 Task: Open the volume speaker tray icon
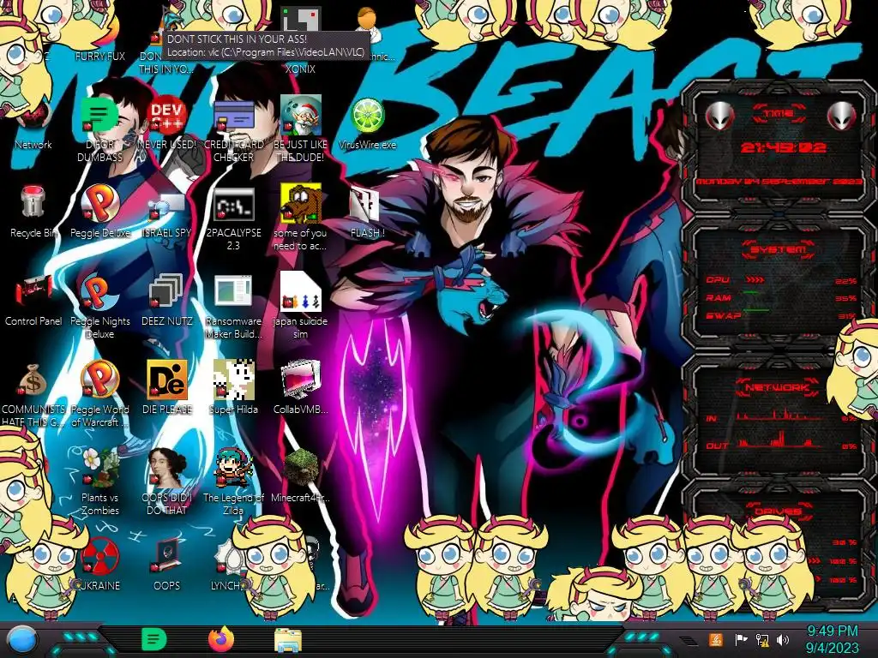(x=783, y=639)
